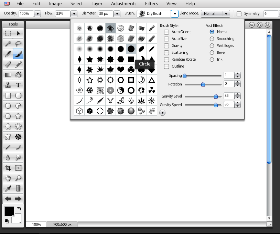Pick the wireframe cube brush
Image resolution: width=280 pixels, height=234 pixels.
[x=79, y=111]
